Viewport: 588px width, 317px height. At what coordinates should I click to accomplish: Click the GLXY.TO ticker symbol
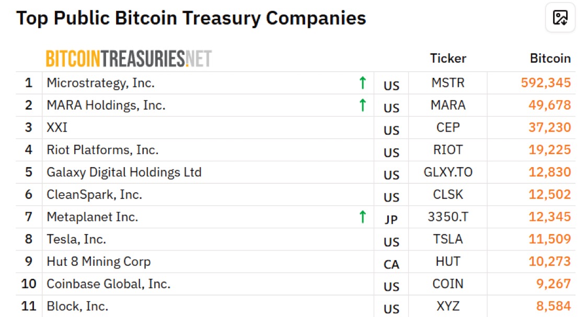(448, 172)
